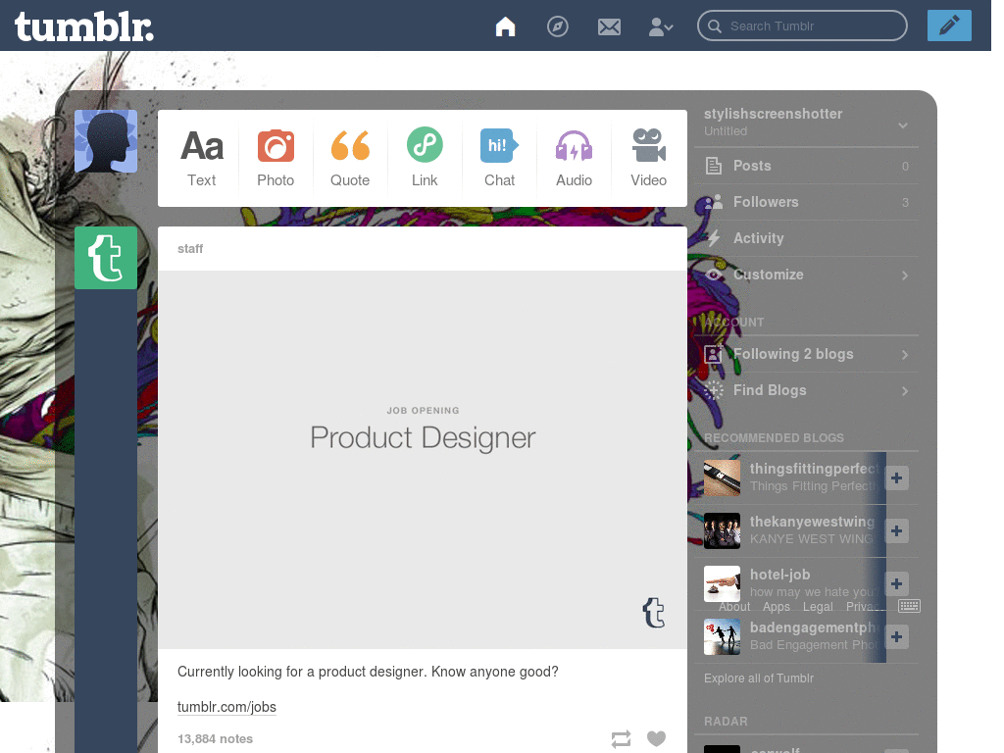
Task: Reblog the staff post
Action: click(621, 739)
